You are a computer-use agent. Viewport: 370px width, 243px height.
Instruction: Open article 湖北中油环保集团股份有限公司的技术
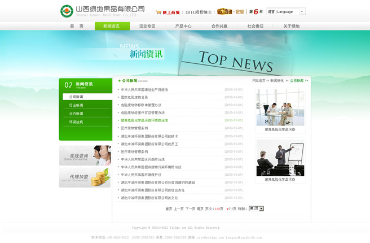(149, 136)
